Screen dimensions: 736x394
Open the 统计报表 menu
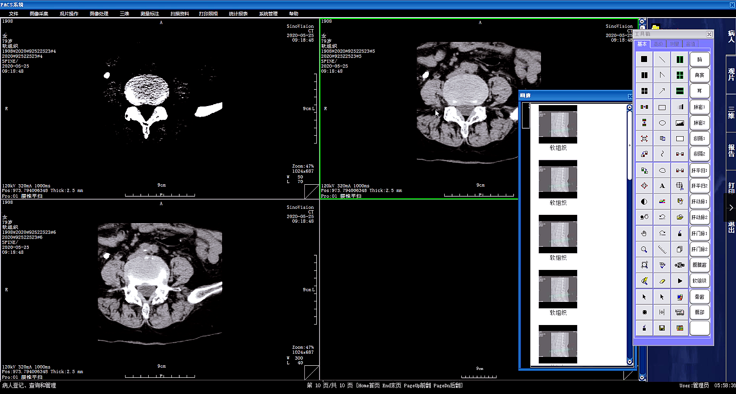238,14
